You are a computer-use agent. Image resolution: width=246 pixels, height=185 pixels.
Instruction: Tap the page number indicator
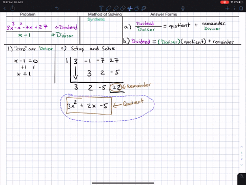click(241, 156)
